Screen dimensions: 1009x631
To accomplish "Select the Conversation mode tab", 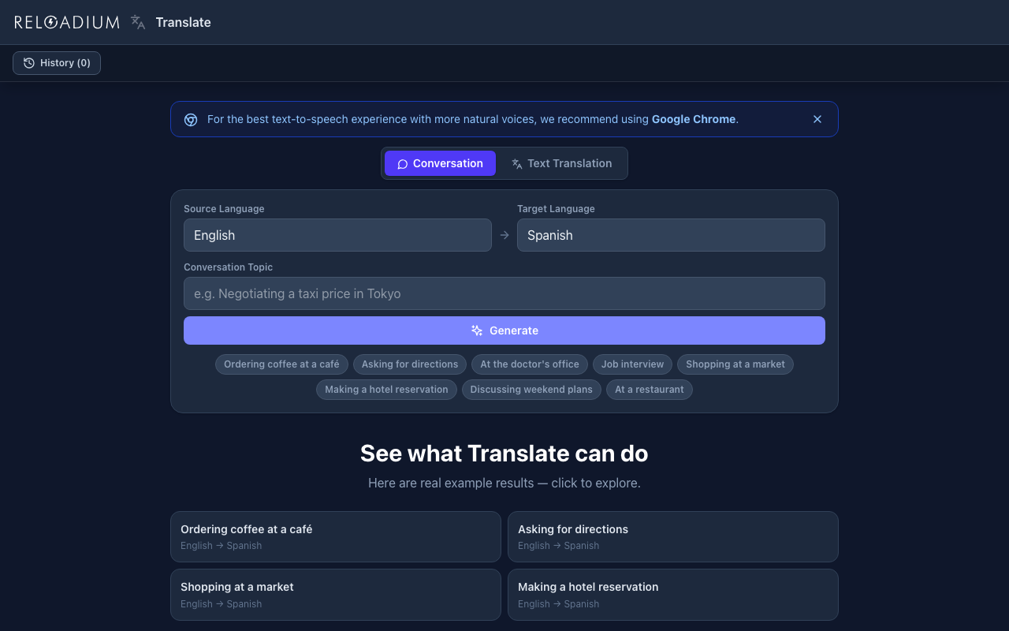I will [440, 163].
